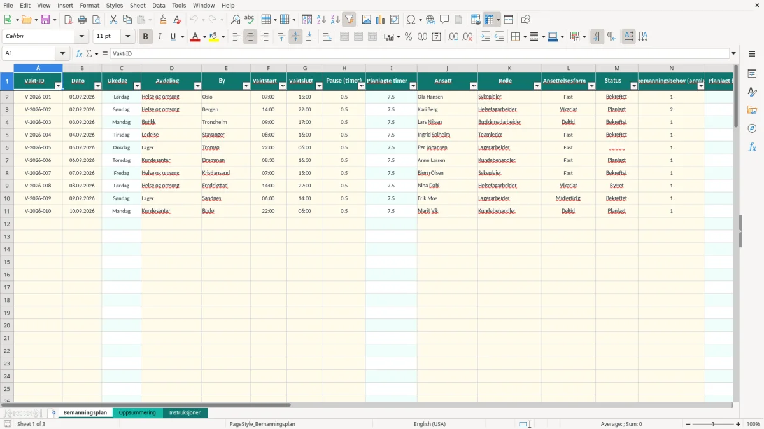
Task: Click the Copy icon
Action: 127,20
